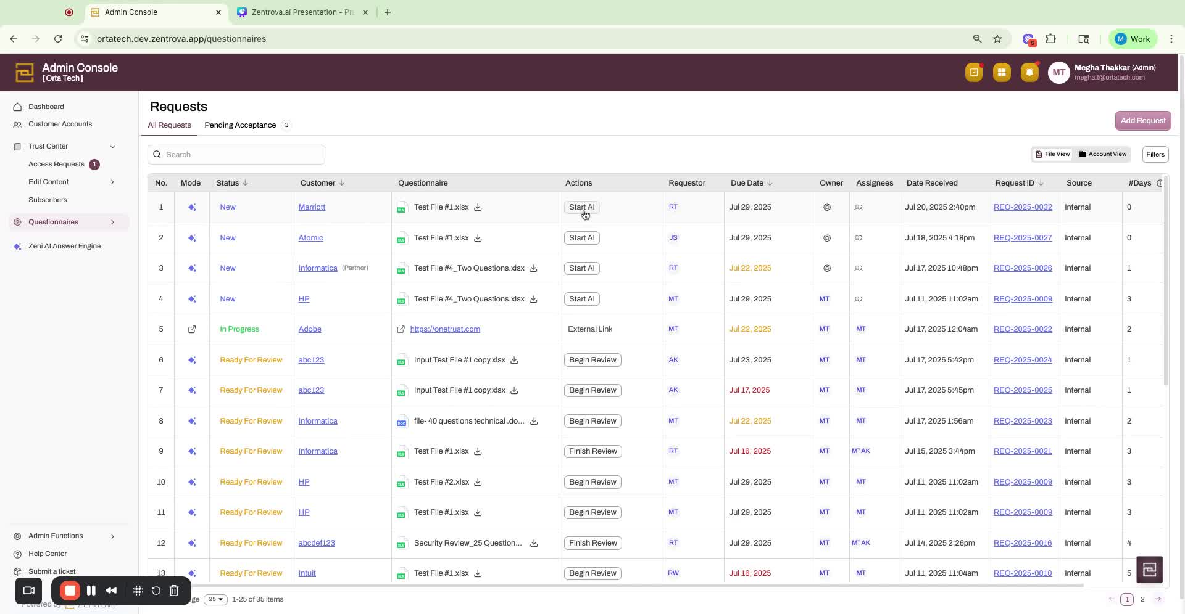
Task: Toggle the camera in recording toolbar
Action: pos(29,591)
